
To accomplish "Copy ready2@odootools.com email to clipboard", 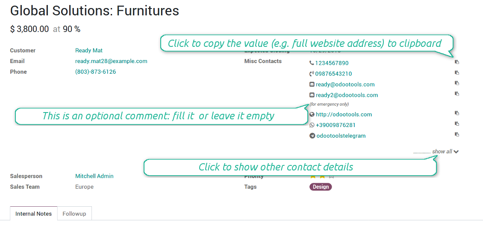I will tap(457, 94).
